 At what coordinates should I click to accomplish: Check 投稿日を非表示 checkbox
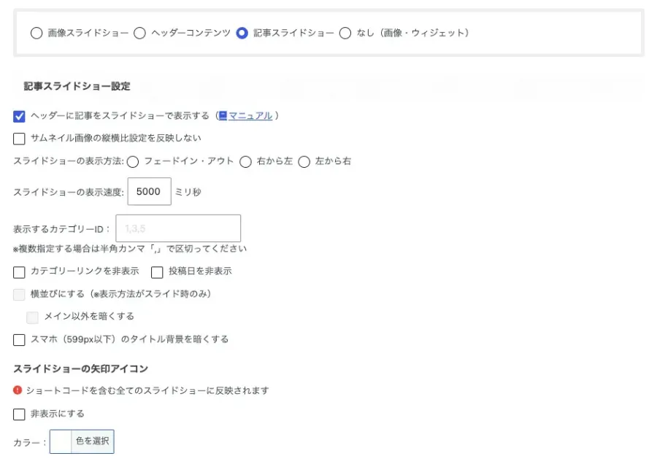157,272
